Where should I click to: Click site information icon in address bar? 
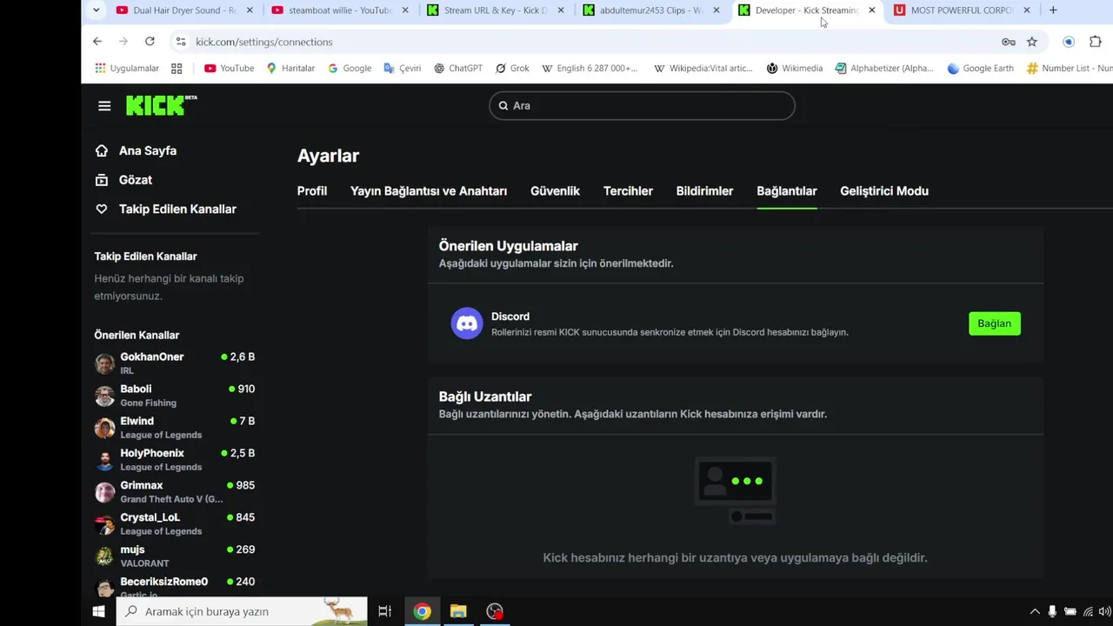[180, 41]
